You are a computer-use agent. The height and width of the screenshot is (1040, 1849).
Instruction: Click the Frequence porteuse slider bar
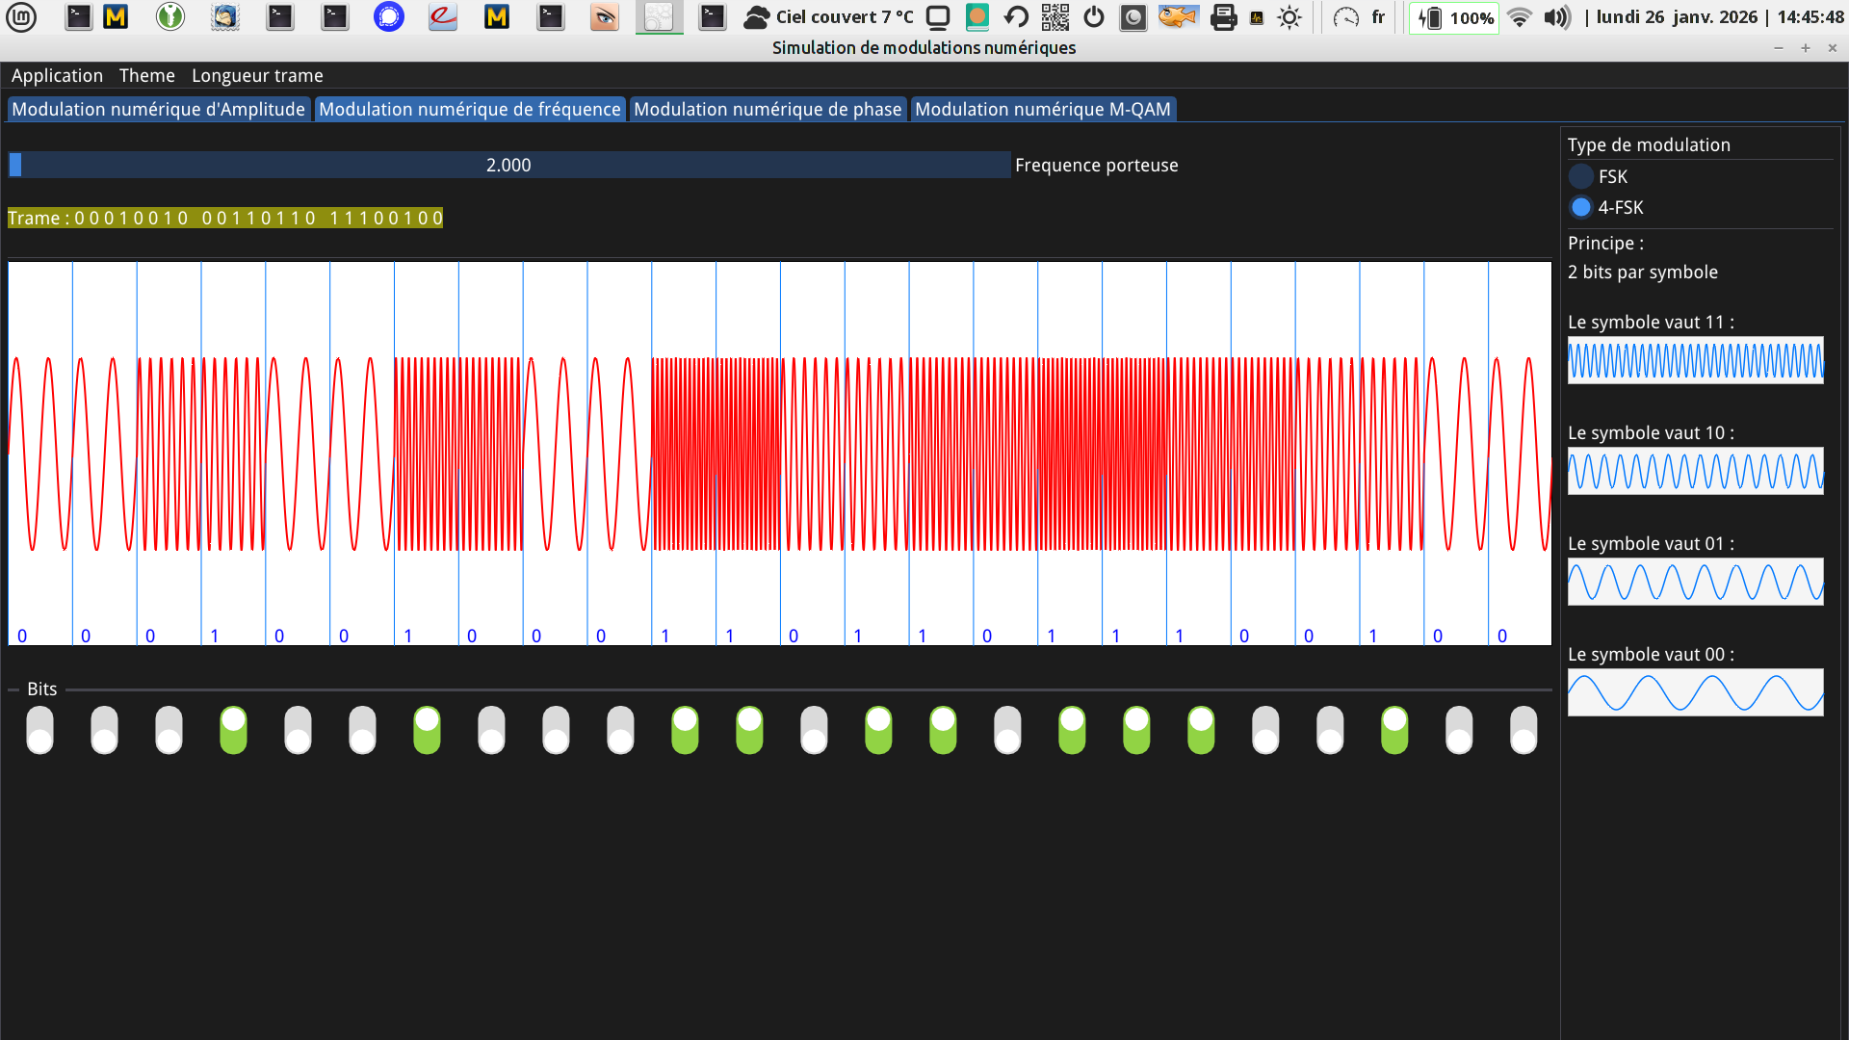tap(508, 165)
